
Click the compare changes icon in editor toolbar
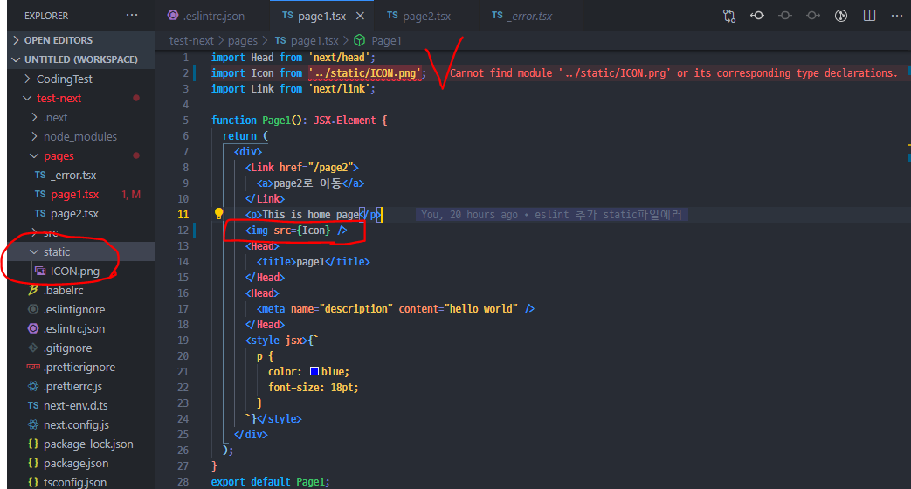(729, 16)
